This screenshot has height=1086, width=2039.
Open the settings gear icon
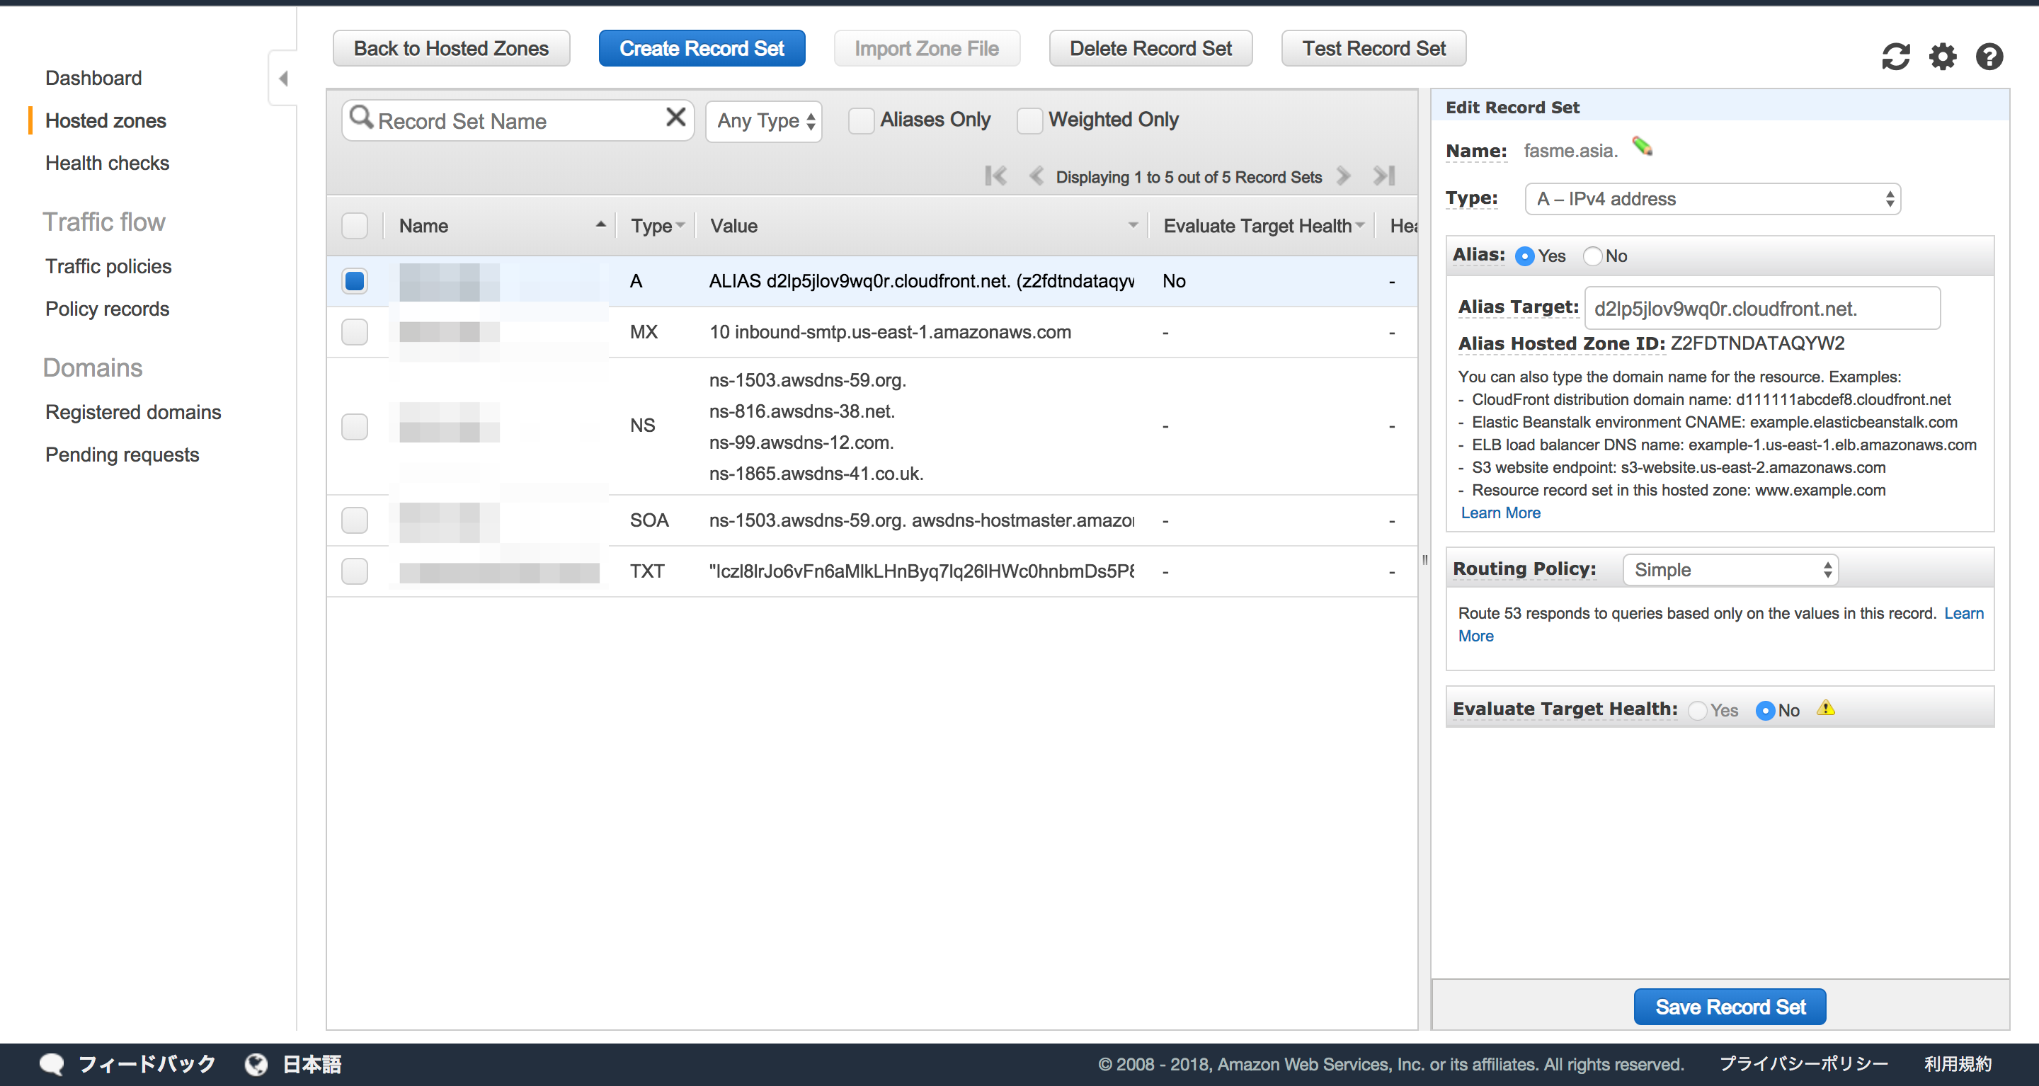(x=1941, y=55)
